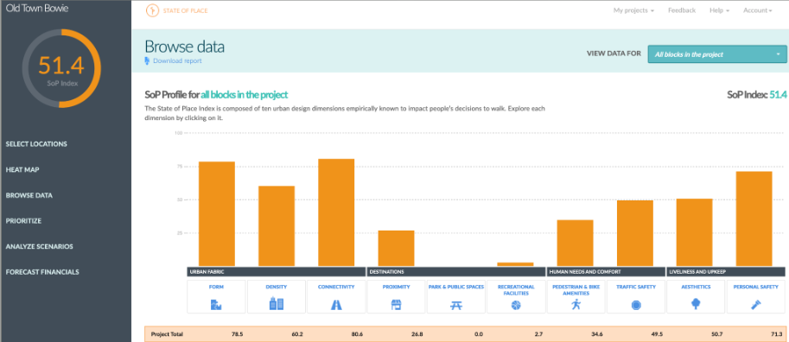Click the 80.6 value in Project Total row
The height and width of the screenshot is (342, 789).
click(356, 334)
